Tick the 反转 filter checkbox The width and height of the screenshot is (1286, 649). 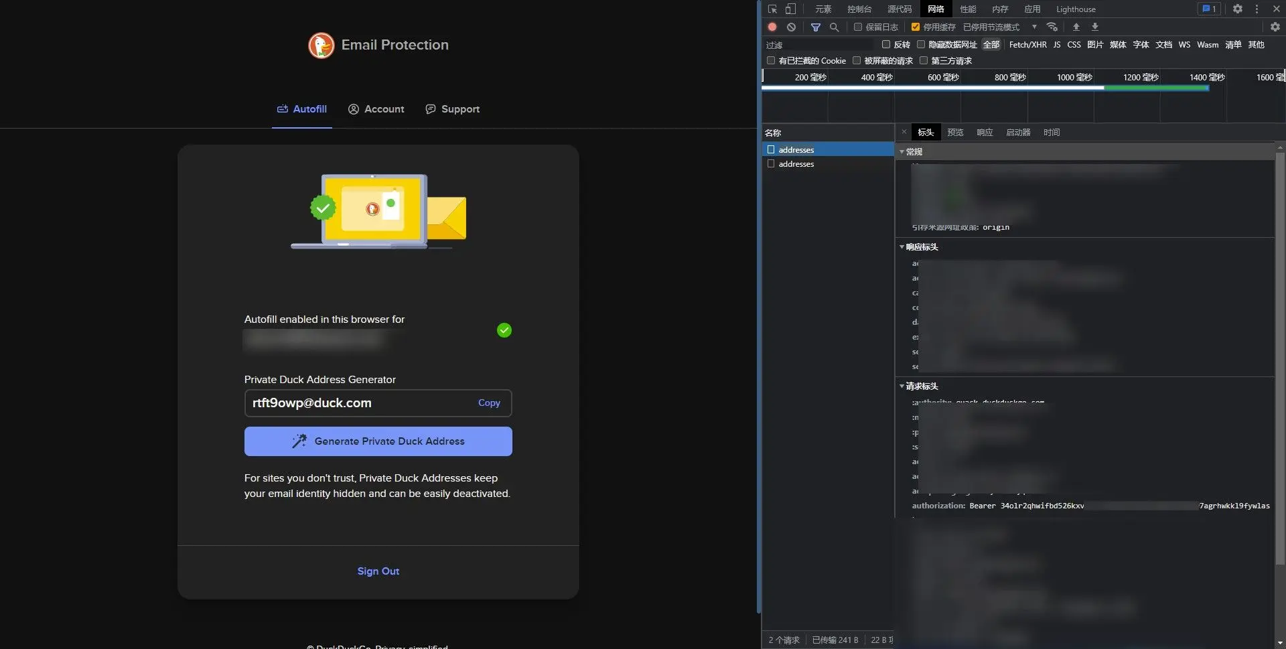pos(885,44)
